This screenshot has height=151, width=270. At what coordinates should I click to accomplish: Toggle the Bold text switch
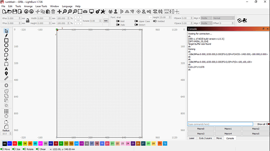pos(118,21)
